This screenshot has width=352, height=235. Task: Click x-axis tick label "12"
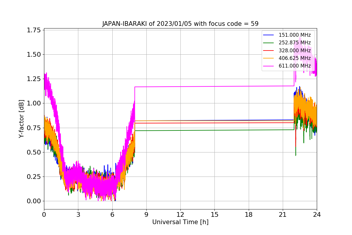coord(180,215)
